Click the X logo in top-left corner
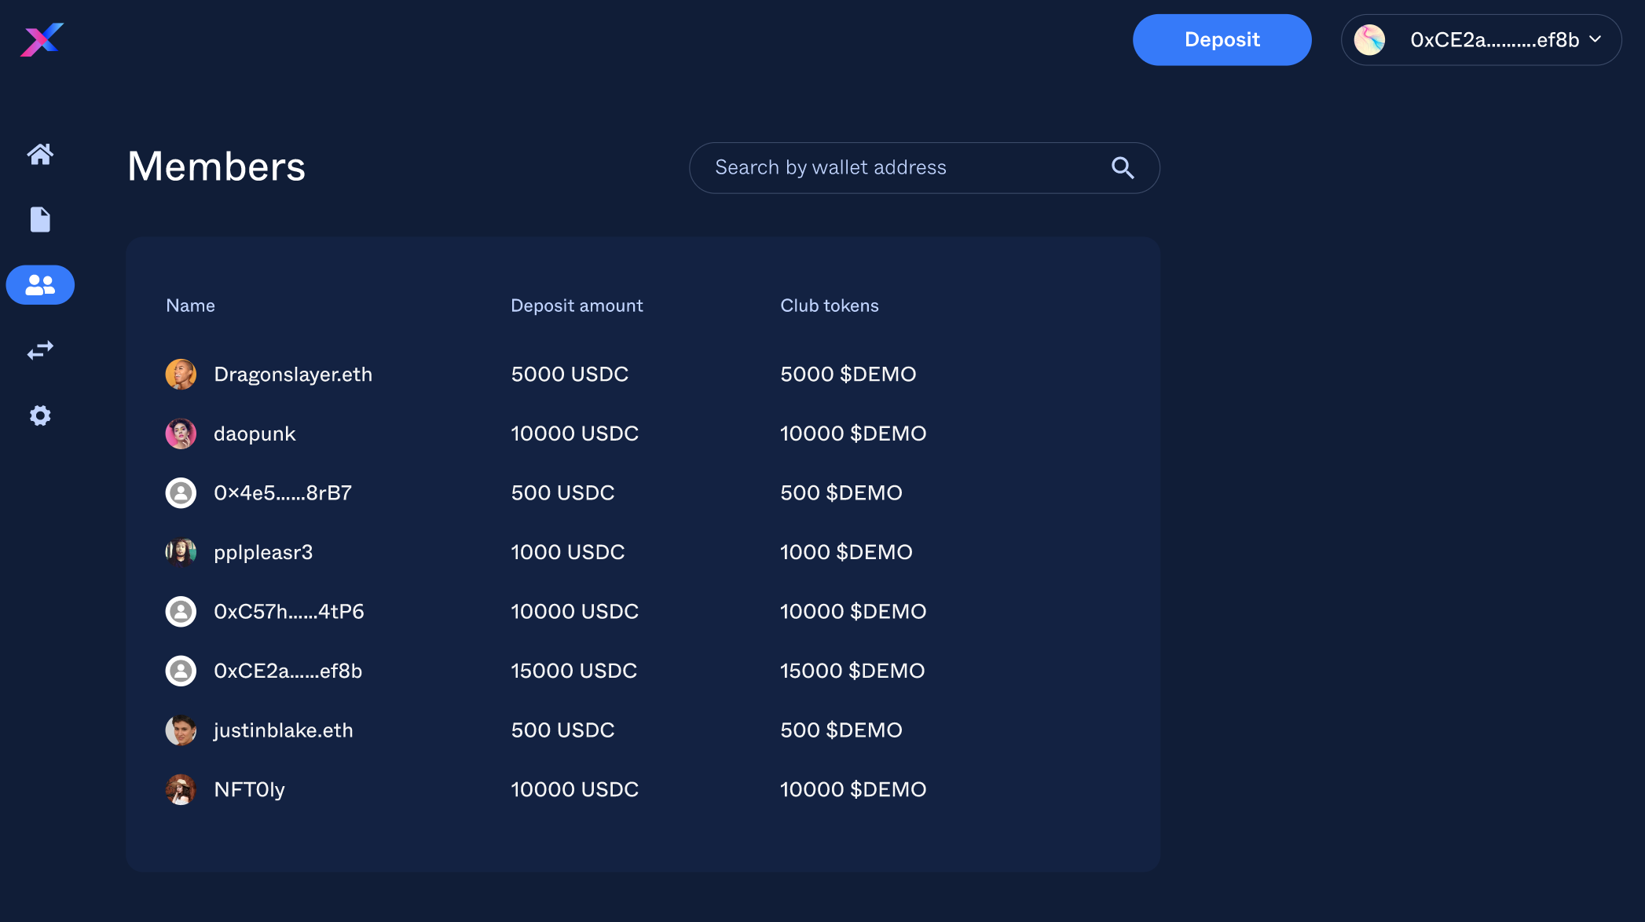The image size is (1645, 922). 42,39
